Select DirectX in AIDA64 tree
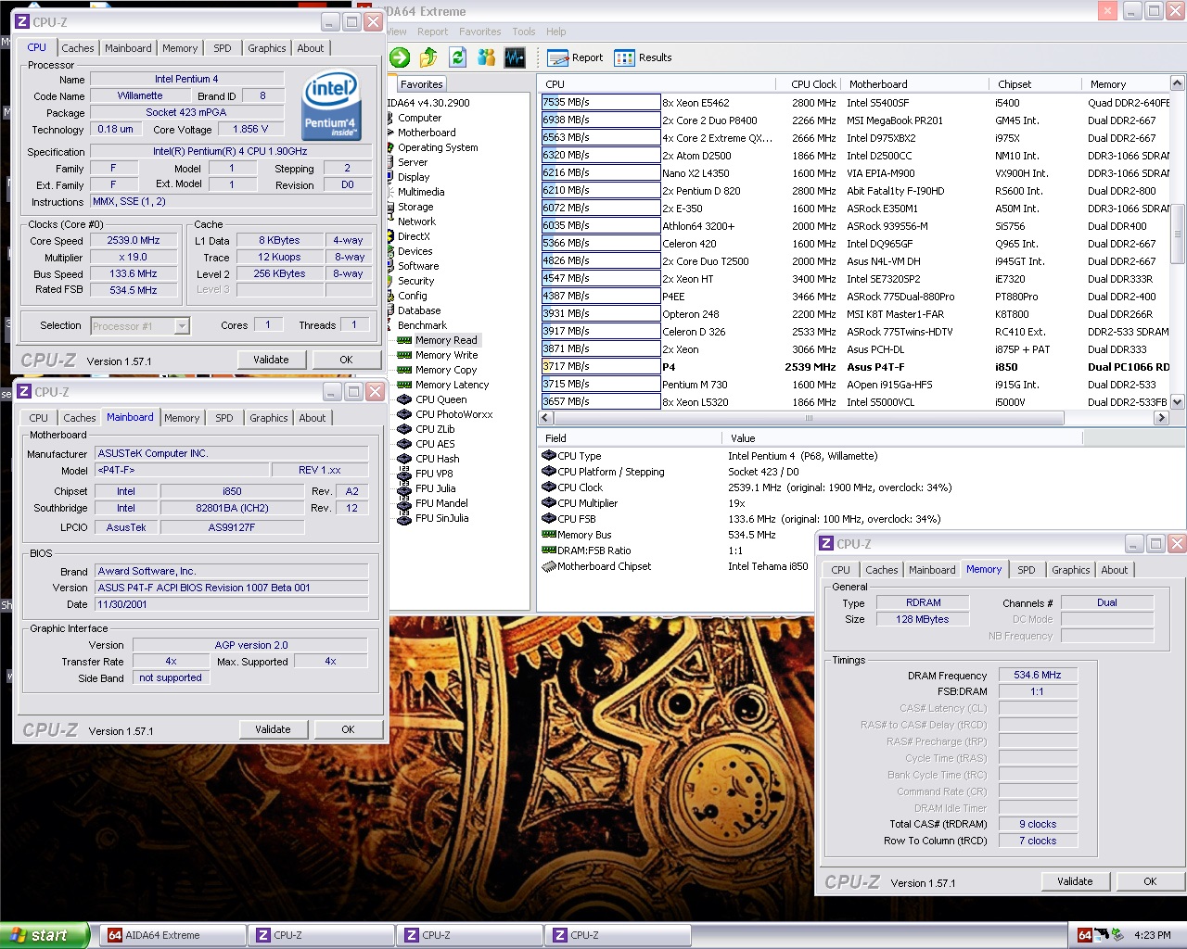1187x949 pixels. (x=414, y=236)
